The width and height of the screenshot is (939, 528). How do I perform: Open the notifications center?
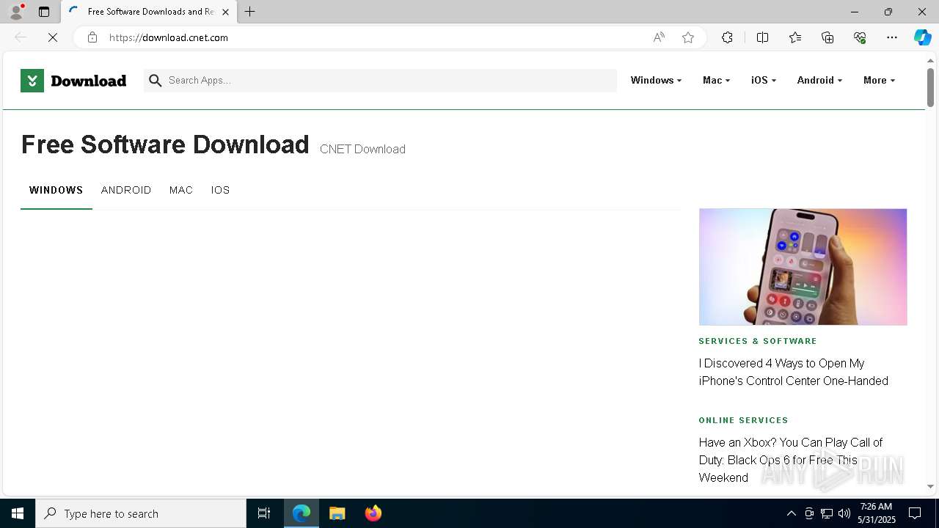point(915,513)
